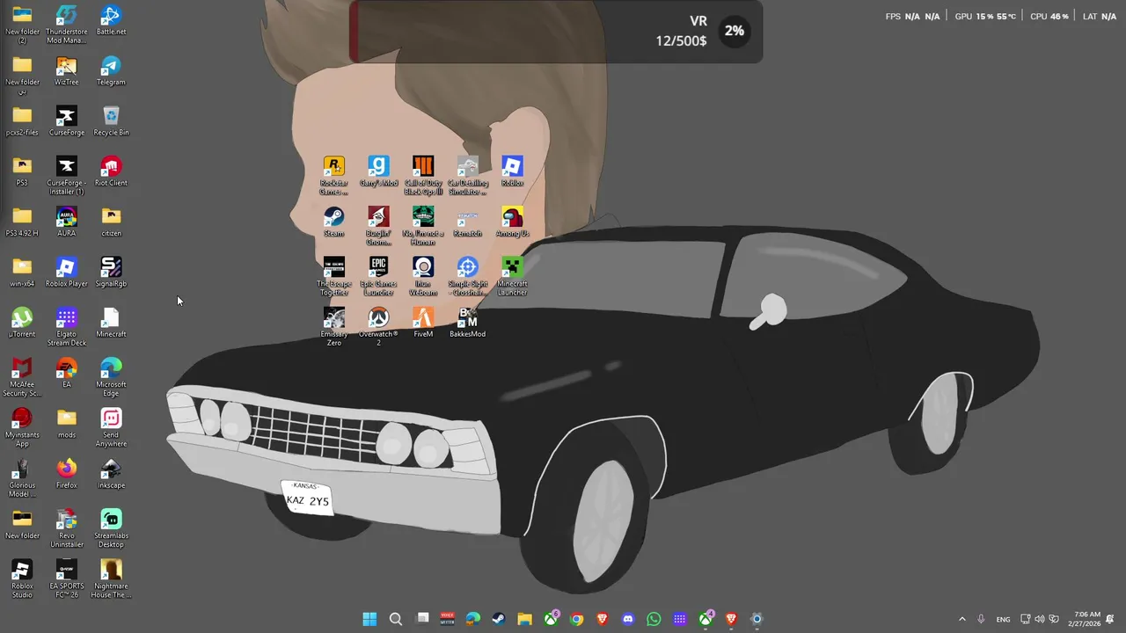Image resolution: width=1126 pixels, height=633 pixels.
Task: Open the EA app shortcut
Action: (66, 373)
